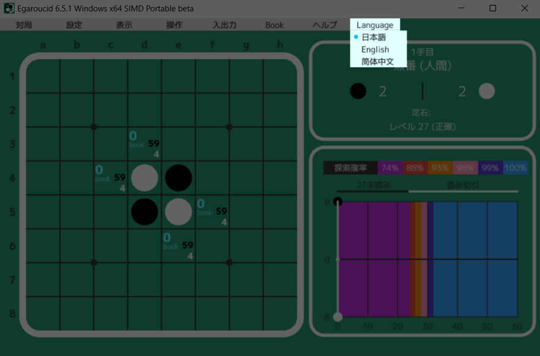Click the black disc on square d5
This screenshot has height=356, width=540.
coord(144,212)
